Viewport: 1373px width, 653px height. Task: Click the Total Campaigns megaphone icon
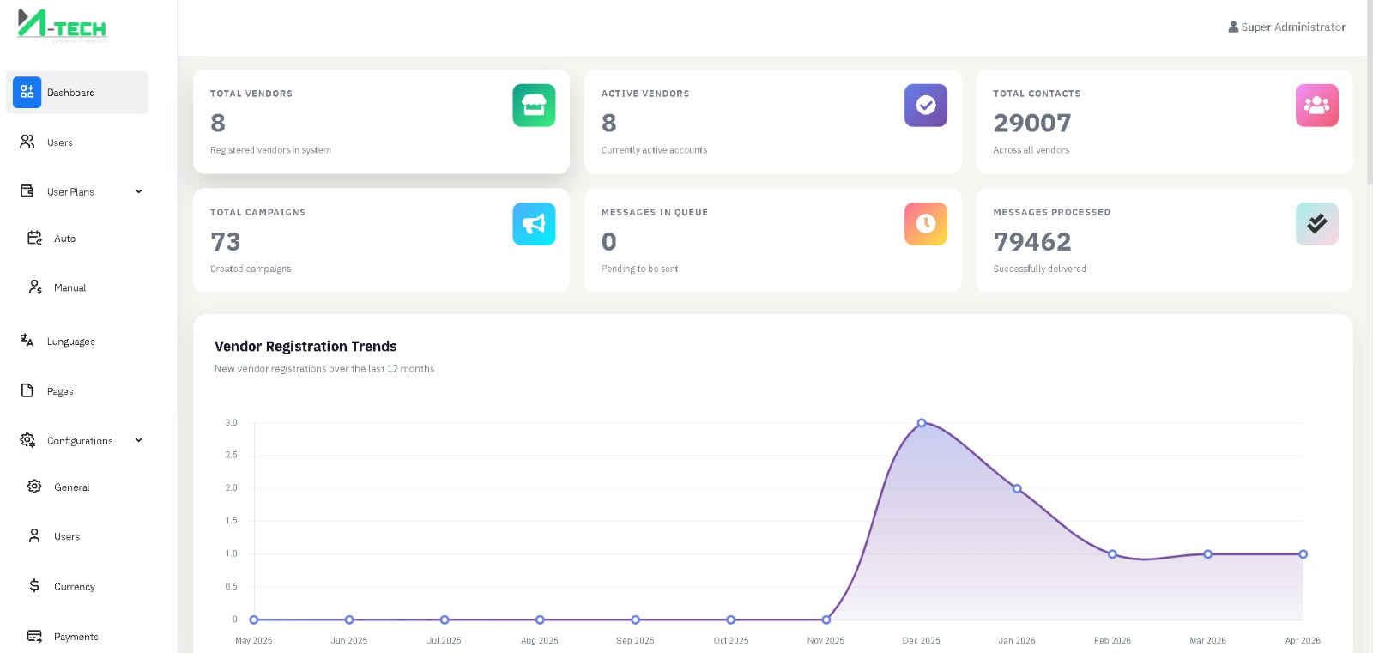[x=534, y=224]
